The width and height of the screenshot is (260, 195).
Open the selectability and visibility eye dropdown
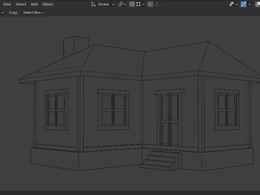pyautogui.click(x=233, y=4)
